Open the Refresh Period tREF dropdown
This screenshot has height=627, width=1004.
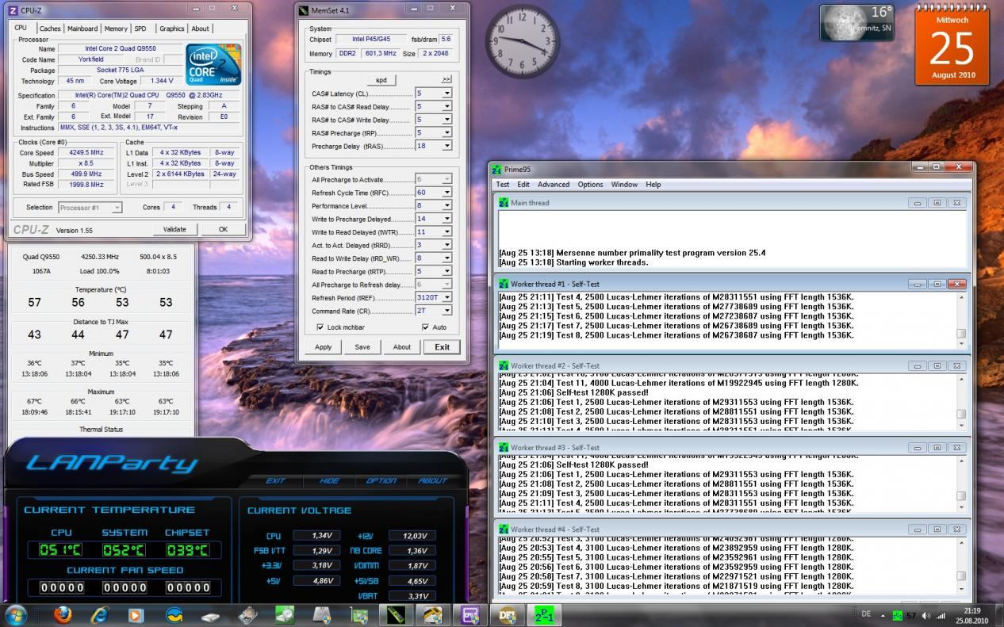point(446,298)
